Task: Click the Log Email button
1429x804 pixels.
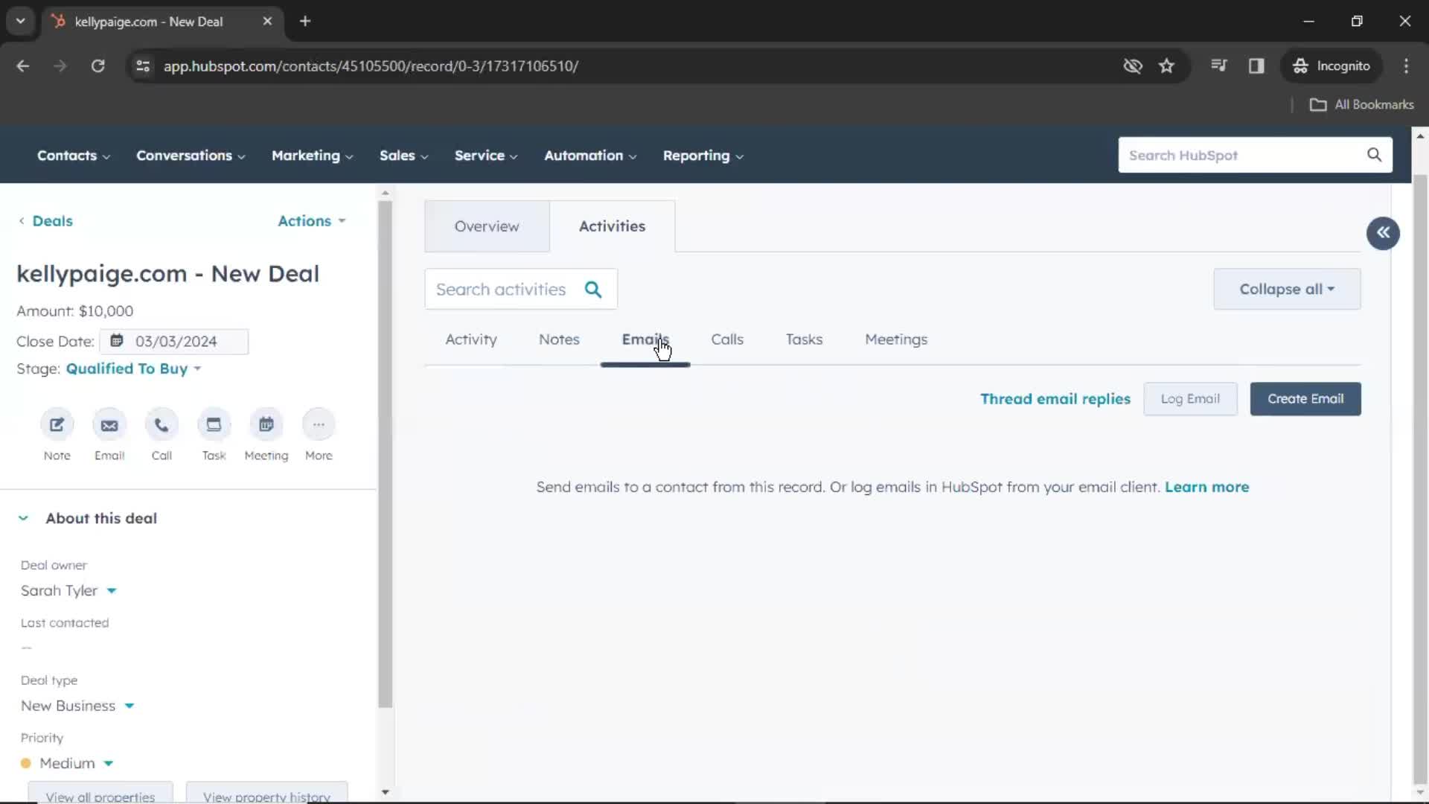Action: (1189, 398)
